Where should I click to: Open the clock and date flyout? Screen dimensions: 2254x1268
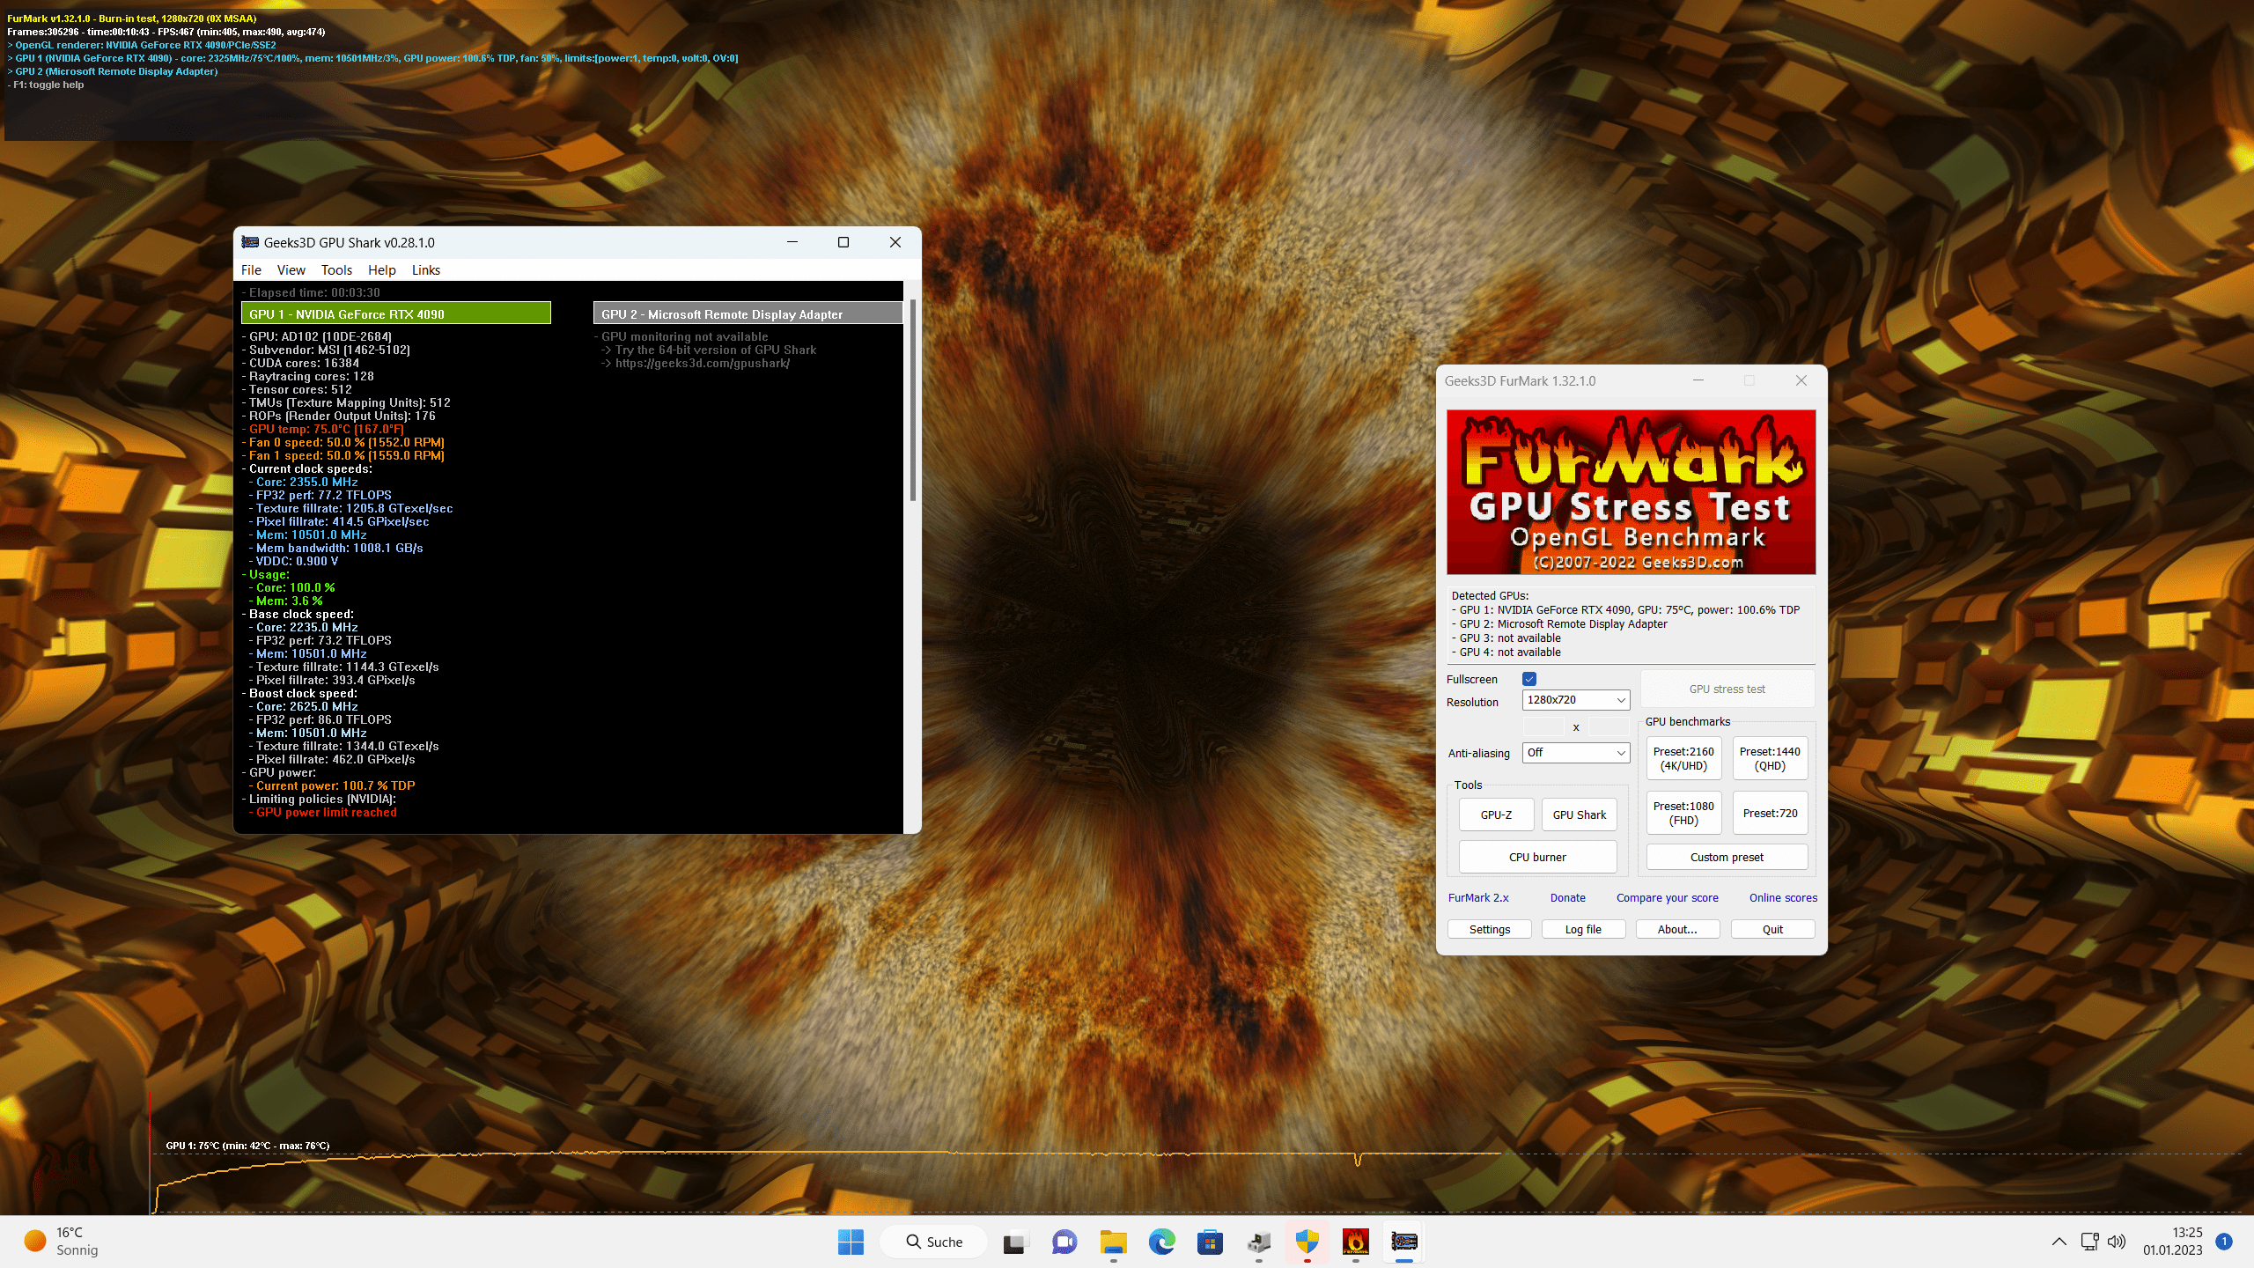point(2173,1242)
